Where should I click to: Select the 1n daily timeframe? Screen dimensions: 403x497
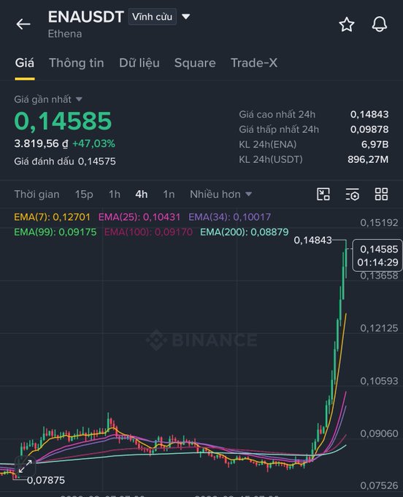pos(169,194)
